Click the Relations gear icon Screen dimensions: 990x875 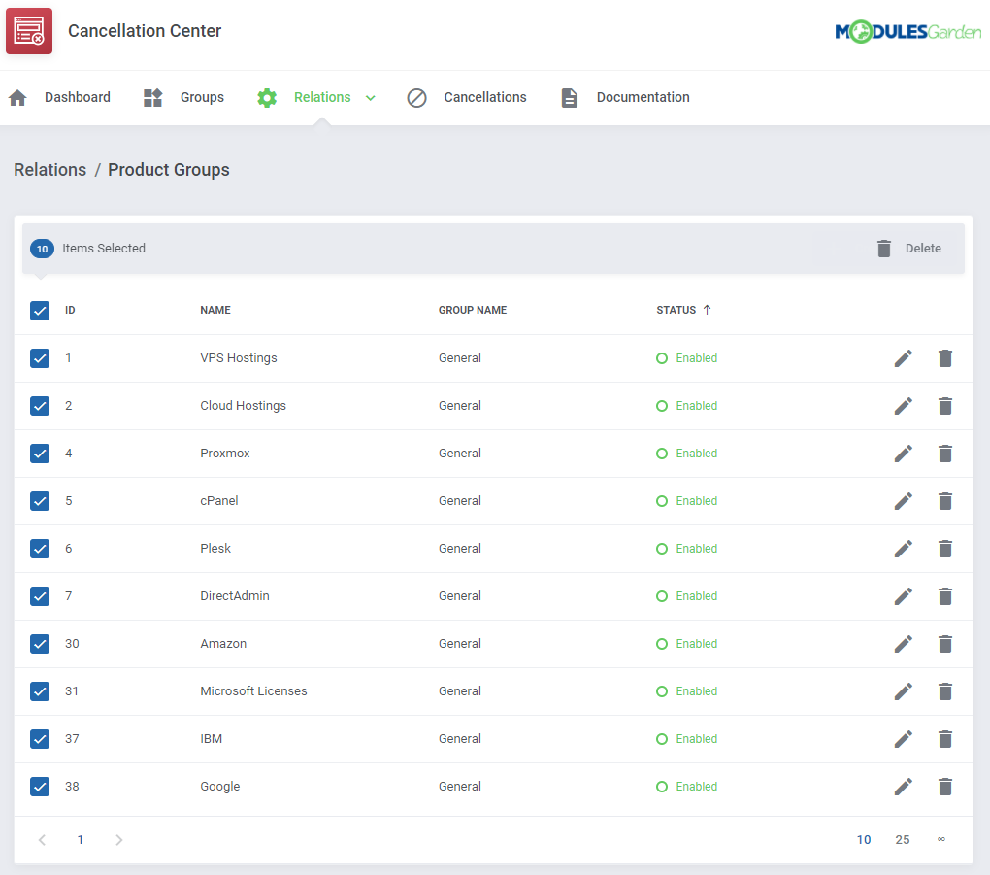[x=267, y=97]
